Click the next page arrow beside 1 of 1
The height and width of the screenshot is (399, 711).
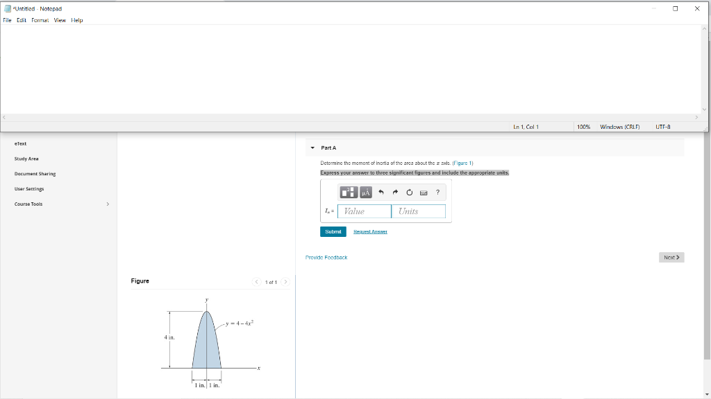click(x=285, y=282)
